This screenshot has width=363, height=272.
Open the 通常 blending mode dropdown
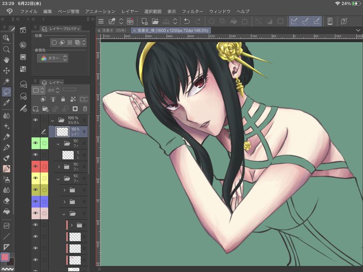click(x=53, y=90)
